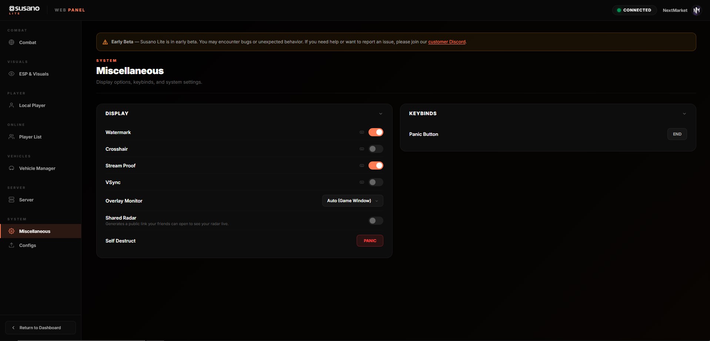Click the KEYBINDS panel title
The image size is (710, 341).
pyautogui.click(x=423, y=113)
